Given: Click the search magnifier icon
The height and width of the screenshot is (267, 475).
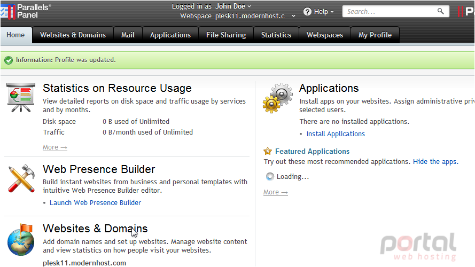Looking at the screenshot, I should click(440, 12).
